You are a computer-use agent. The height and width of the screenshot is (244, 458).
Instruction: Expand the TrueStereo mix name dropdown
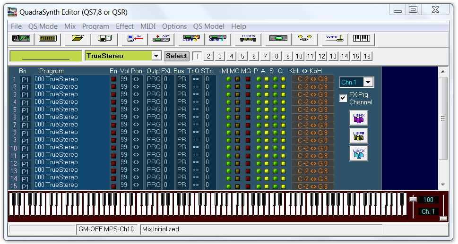pos(156,56)
